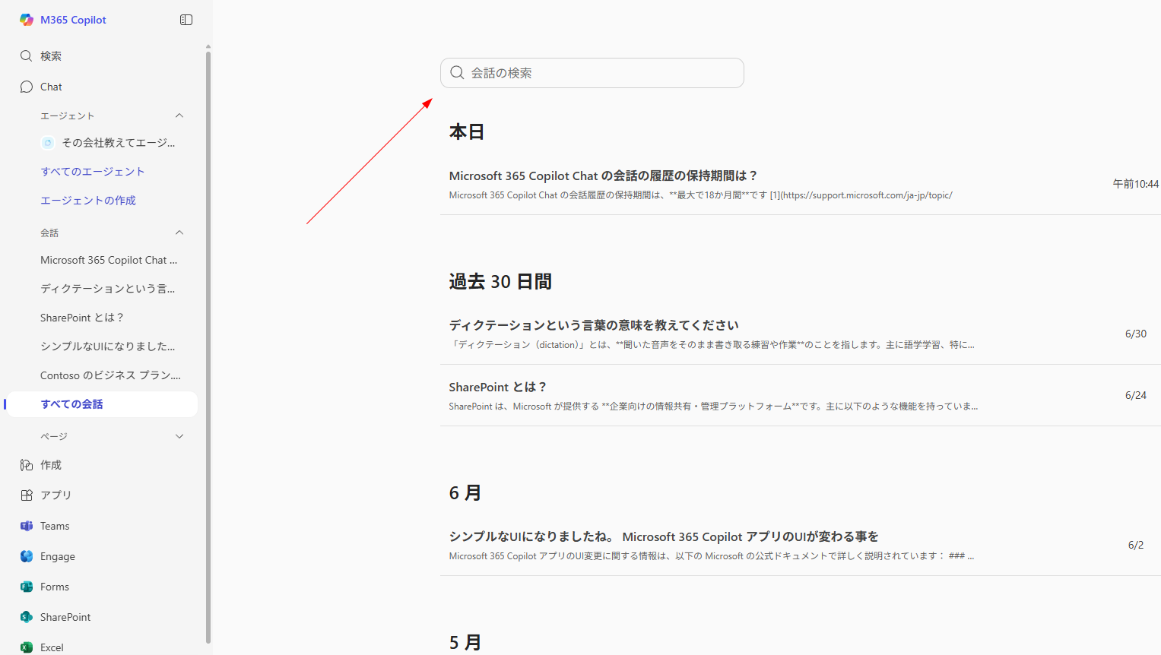
Task: Open sidebar conversation ディクテーションという言...
Action: 108,289
